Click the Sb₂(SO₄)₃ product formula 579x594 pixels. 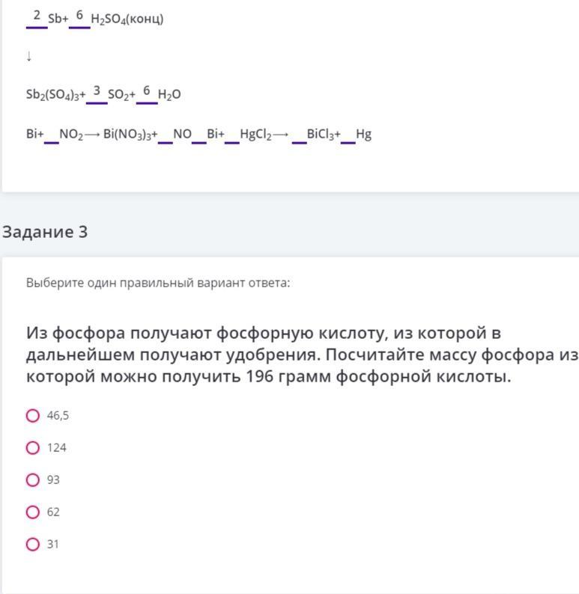[54, 94]
